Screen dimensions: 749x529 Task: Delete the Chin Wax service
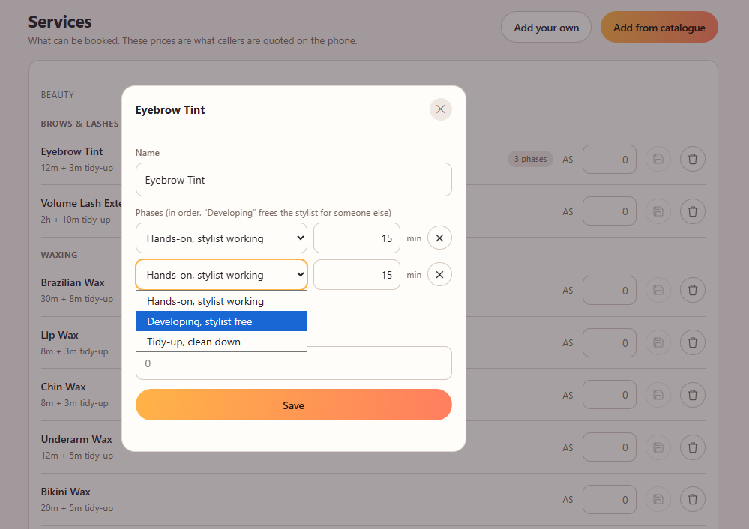[692, 395]
